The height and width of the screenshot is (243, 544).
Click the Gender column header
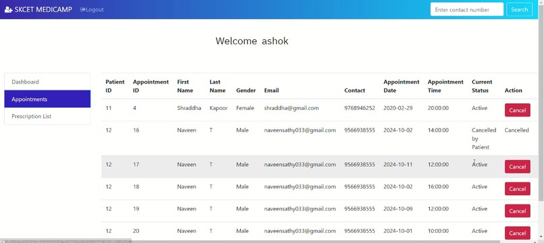[x=246, y=90]
